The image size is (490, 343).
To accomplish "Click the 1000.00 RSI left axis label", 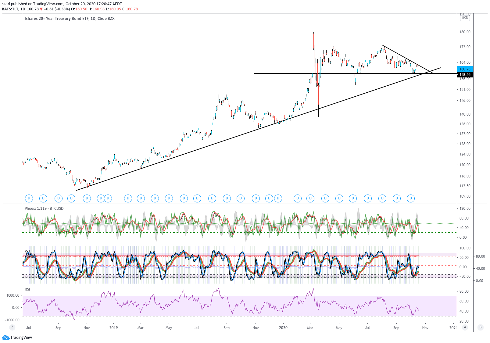I will [x=13, y=295].
